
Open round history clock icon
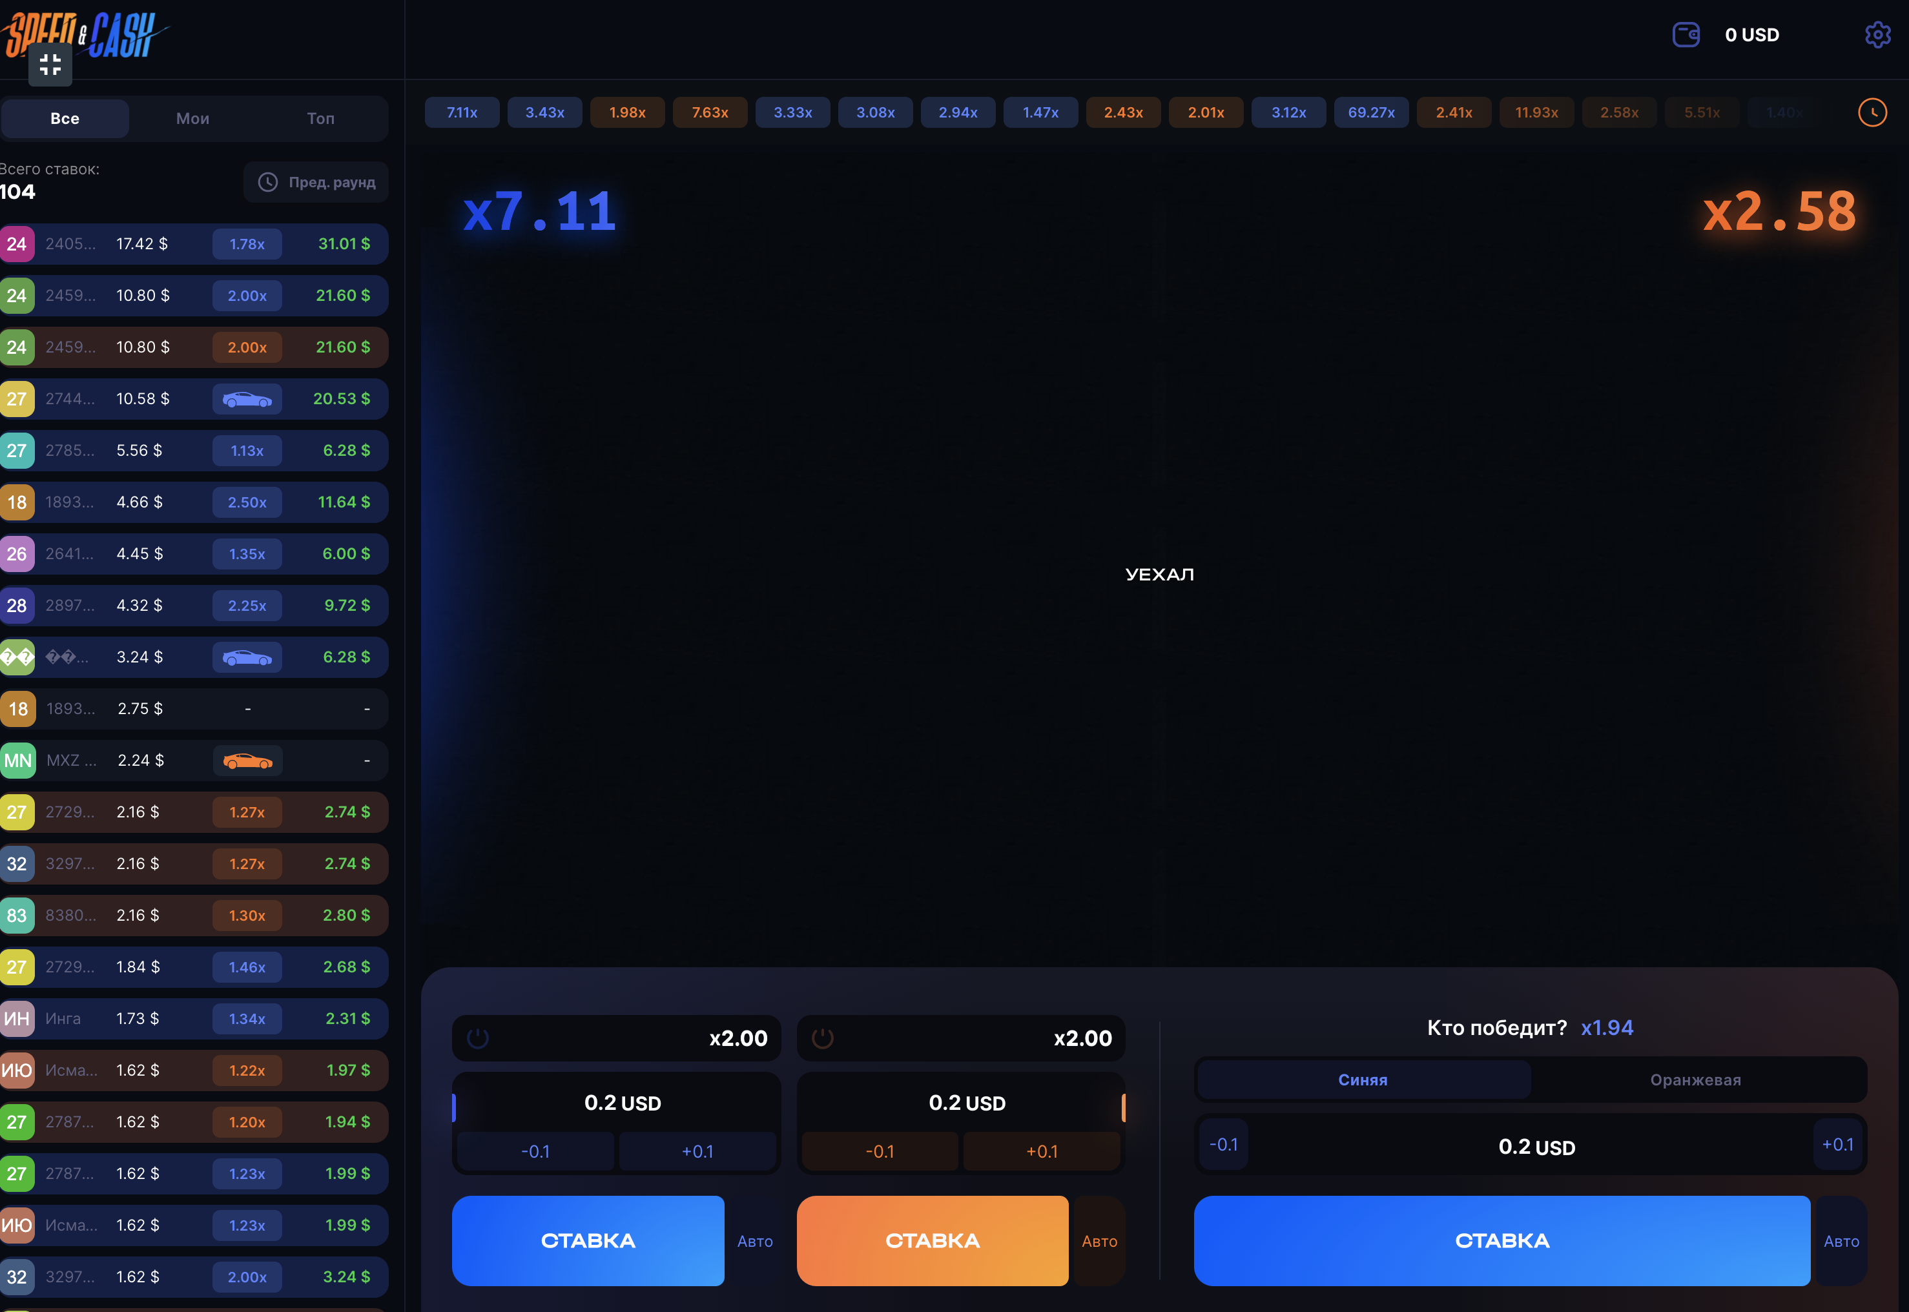[1872, 112]
